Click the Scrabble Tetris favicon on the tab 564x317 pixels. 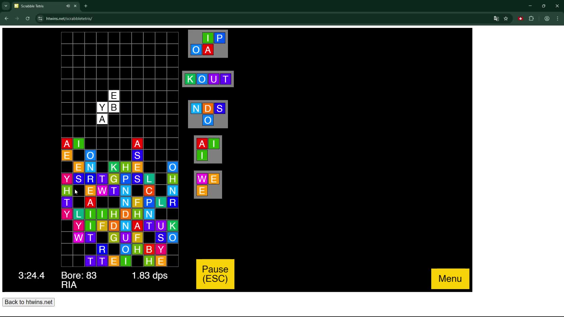(x=17, y=6)
